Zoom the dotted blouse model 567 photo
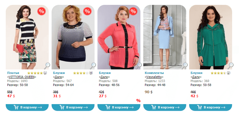239x115 pixels. point(93,66)
